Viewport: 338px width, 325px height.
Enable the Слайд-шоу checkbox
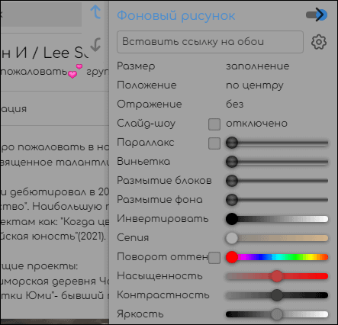point(214,124)
